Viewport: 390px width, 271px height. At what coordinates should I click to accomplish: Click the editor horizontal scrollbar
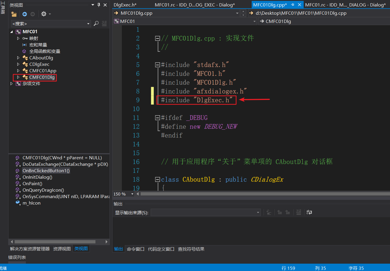click(265, 194)
